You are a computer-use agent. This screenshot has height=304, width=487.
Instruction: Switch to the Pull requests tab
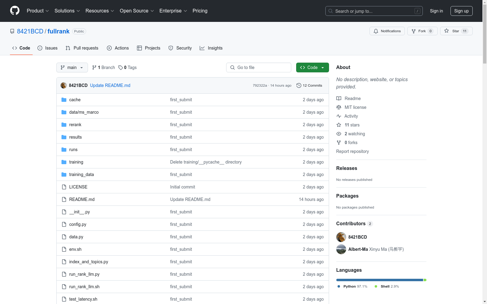coord(82,48)
